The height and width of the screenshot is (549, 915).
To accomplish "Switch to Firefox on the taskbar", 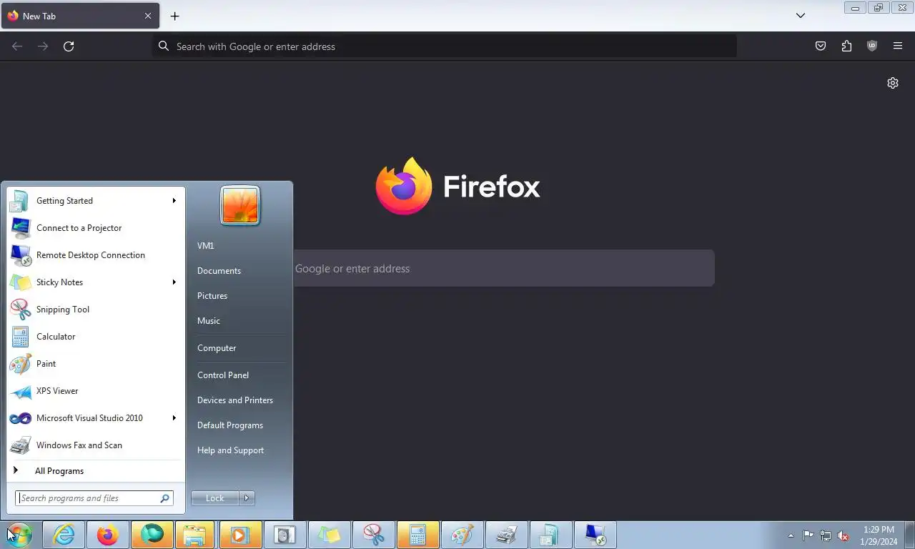I will 108,535.
